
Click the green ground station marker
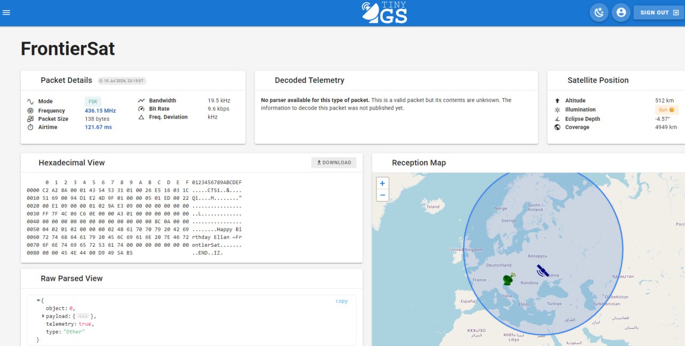point(508,279)
